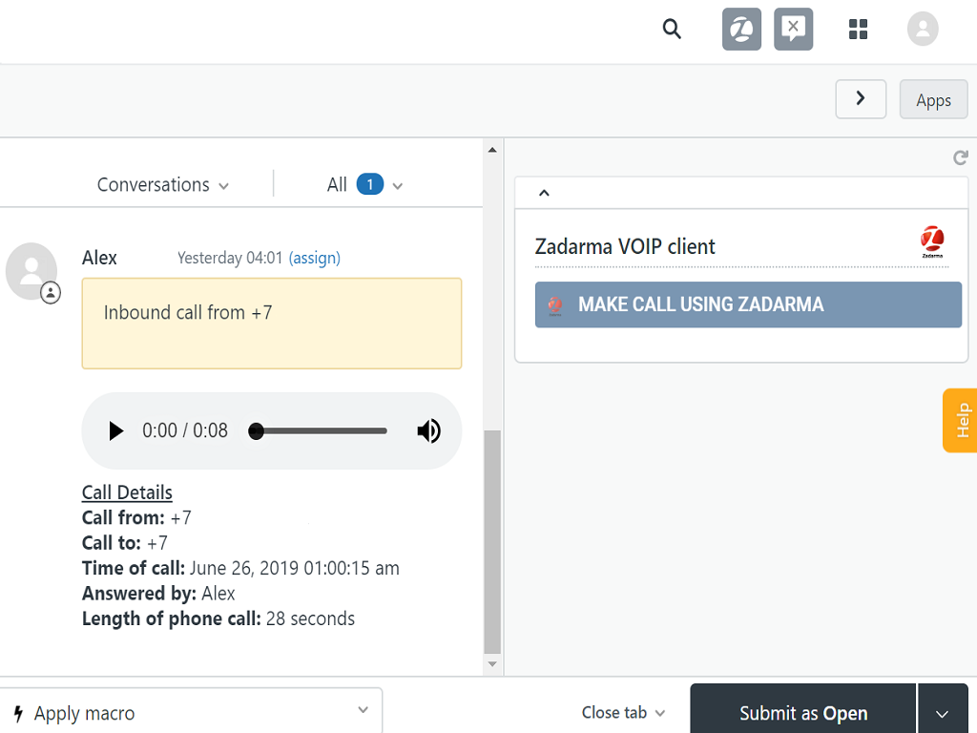977x733 pixels.
Task: Click Make Call Using Zadarma button
Action: [748, 305]
